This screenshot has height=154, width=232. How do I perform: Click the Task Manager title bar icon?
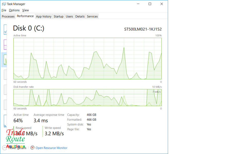(4, 4)
